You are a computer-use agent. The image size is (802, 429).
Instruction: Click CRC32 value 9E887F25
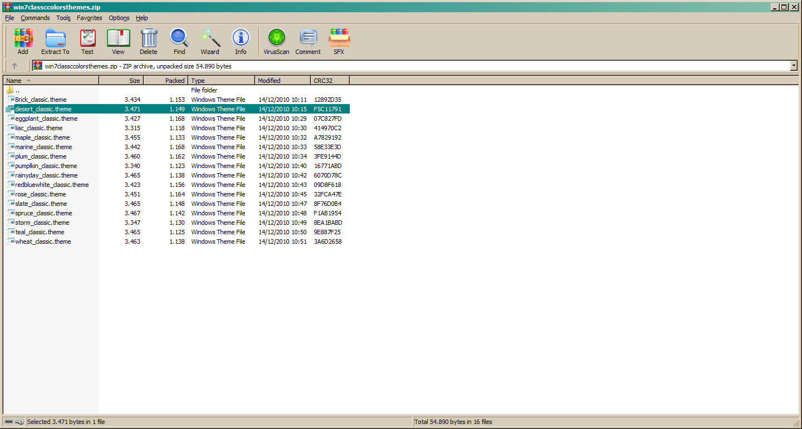pos(327,232)
